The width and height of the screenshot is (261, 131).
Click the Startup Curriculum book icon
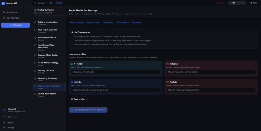(35, 10)
